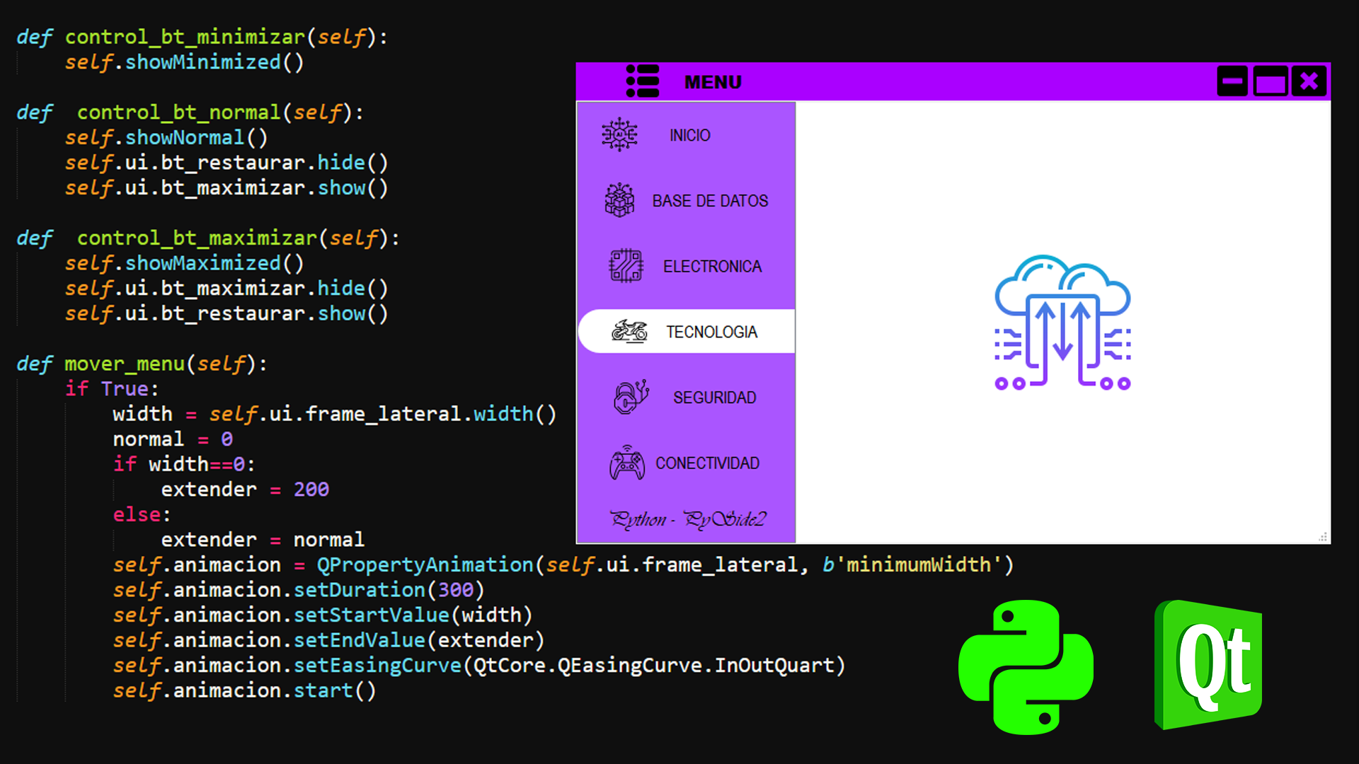Click the ELECTRONICA circuit chip icon

click(x=626, y=266)
